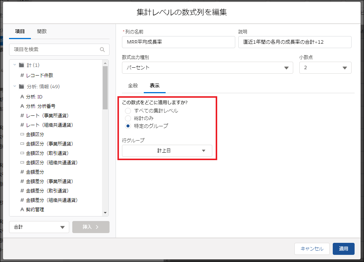Screen dimensions: 364x262
Task: Click the folder icon next to 分析: 情報 (49)
Action: [21, 86]
